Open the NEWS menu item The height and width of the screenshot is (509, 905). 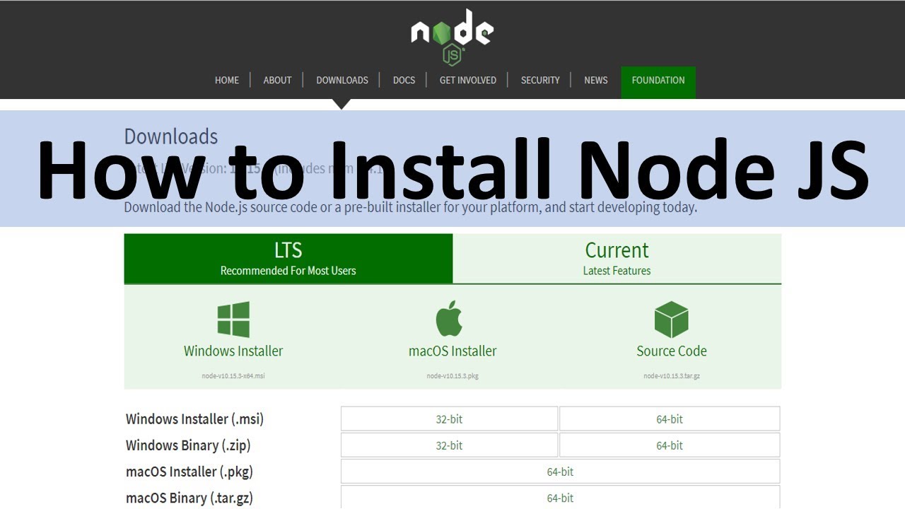(x=596, y=81)
